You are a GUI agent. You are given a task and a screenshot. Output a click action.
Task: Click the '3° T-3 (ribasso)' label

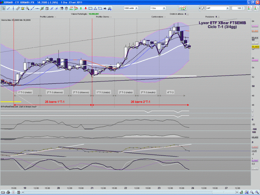pyautogui.click(x=81, y=92)
